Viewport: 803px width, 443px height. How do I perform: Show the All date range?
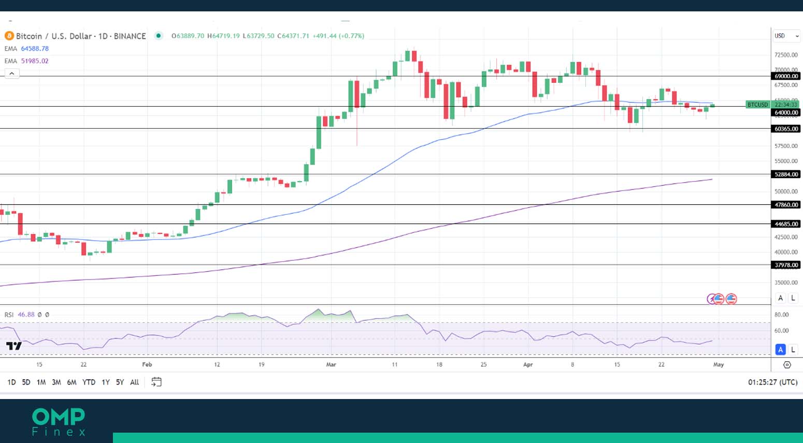135,382
